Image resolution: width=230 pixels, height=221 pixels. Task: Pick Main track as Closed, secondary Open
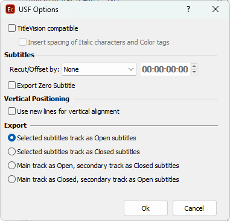coord(11,179)
